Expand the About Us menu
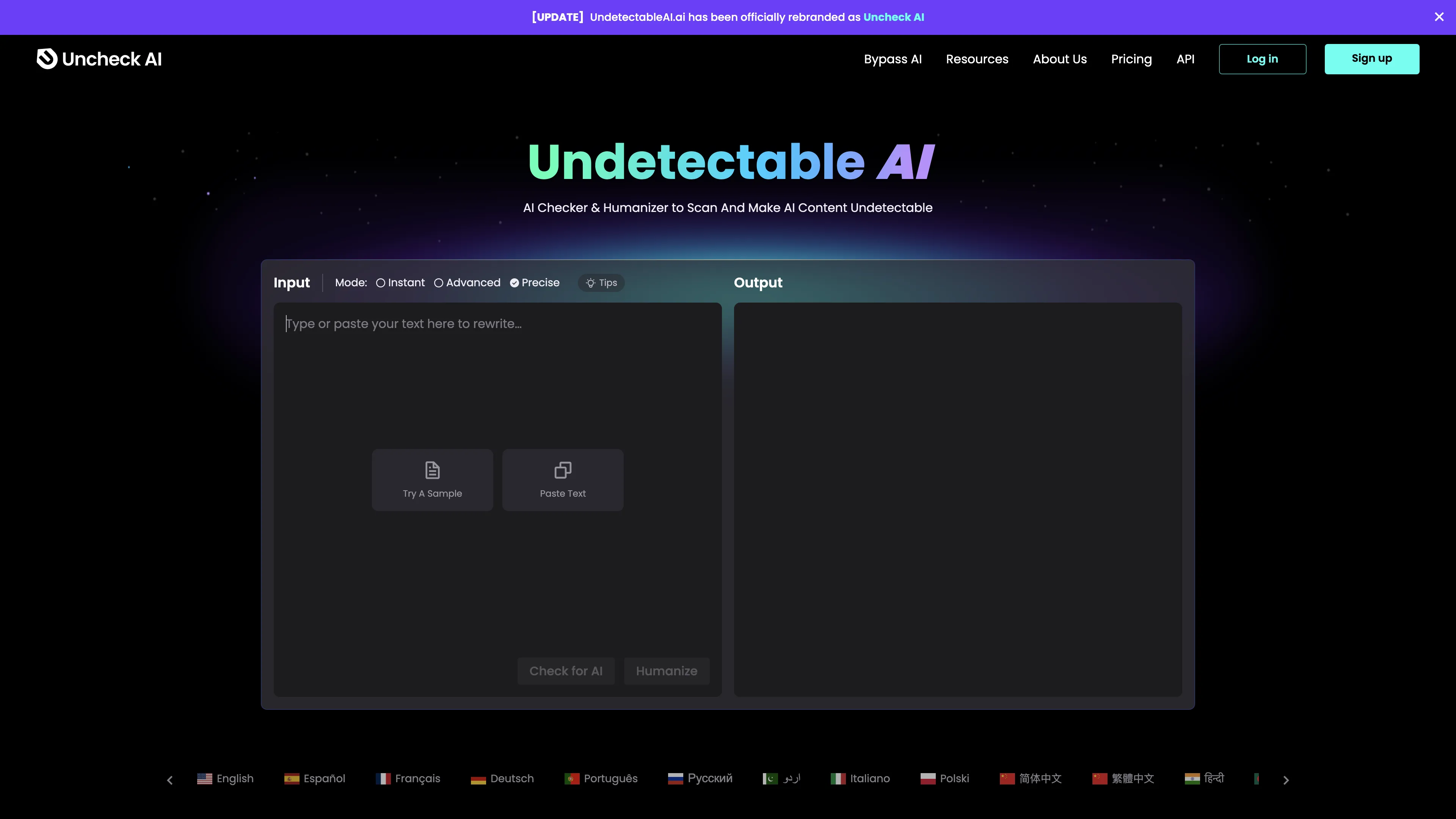 [1059, 59]
